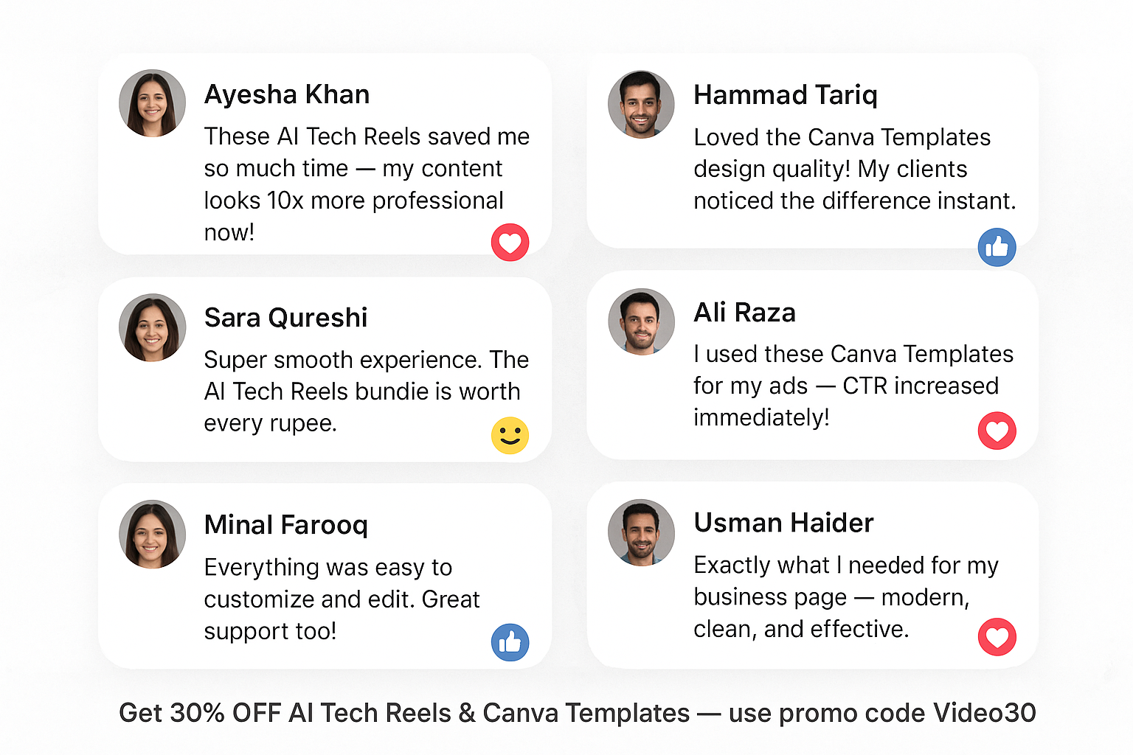The image size is (1133, 755).
Task: Click the Usman Haider name heading
Action: pyautogui.click(x=783, y=523)
